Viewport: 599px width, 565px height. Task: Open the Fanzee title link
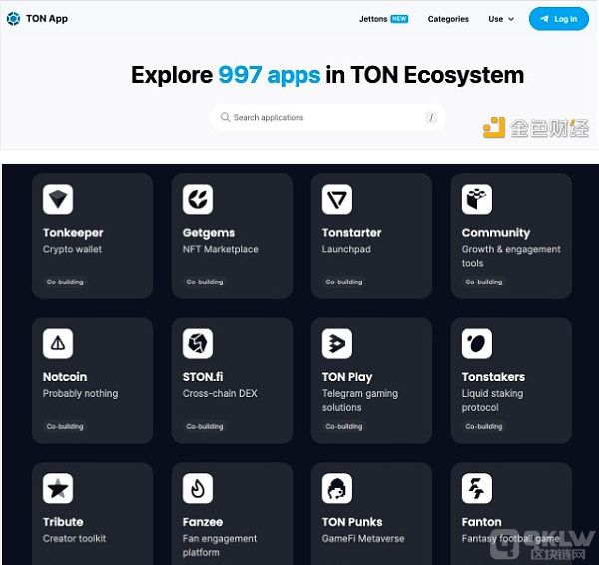coord(203,522)
